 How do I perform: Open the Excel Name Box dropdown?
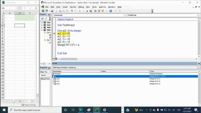pos(16,8)
